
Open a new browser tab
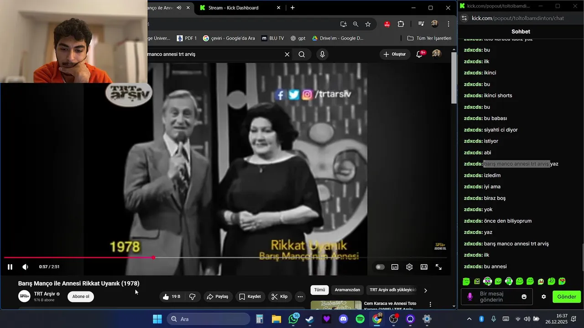(x=292, y=8)
